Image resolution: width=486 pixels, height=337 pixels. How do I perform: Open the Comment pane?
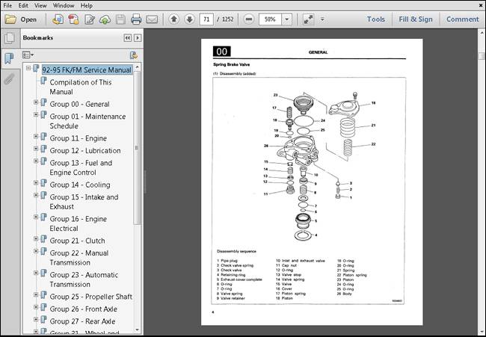point(462,19)
